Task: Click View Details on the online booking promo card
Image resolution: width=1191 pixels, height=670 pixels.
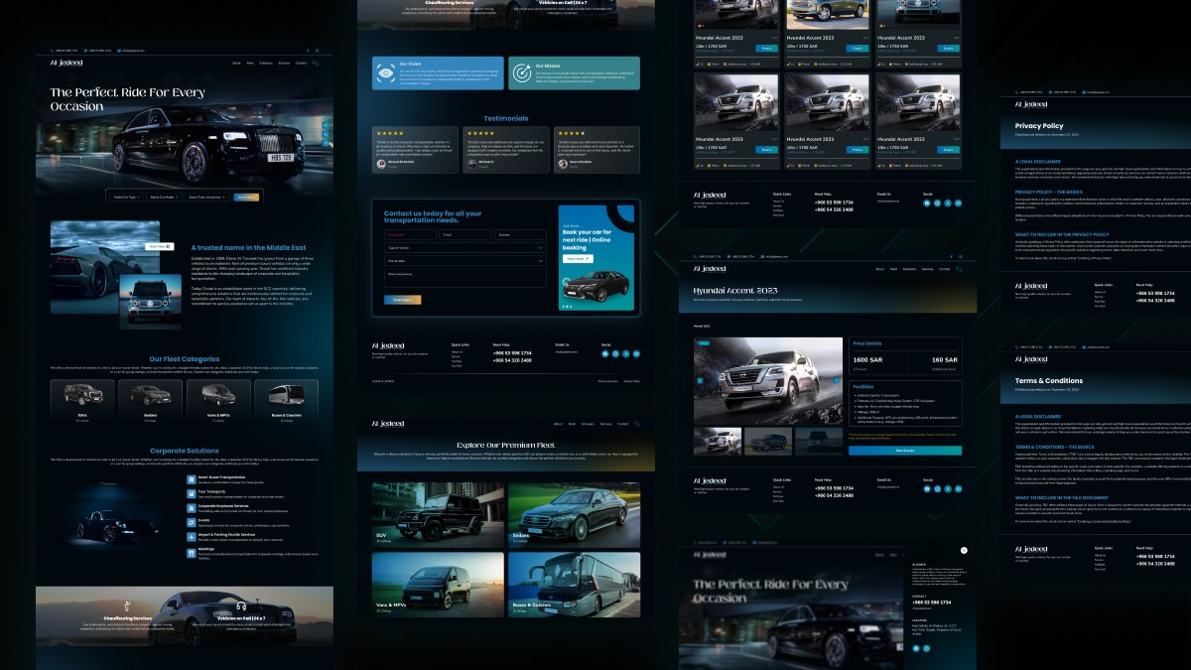Action: [578, 259]
